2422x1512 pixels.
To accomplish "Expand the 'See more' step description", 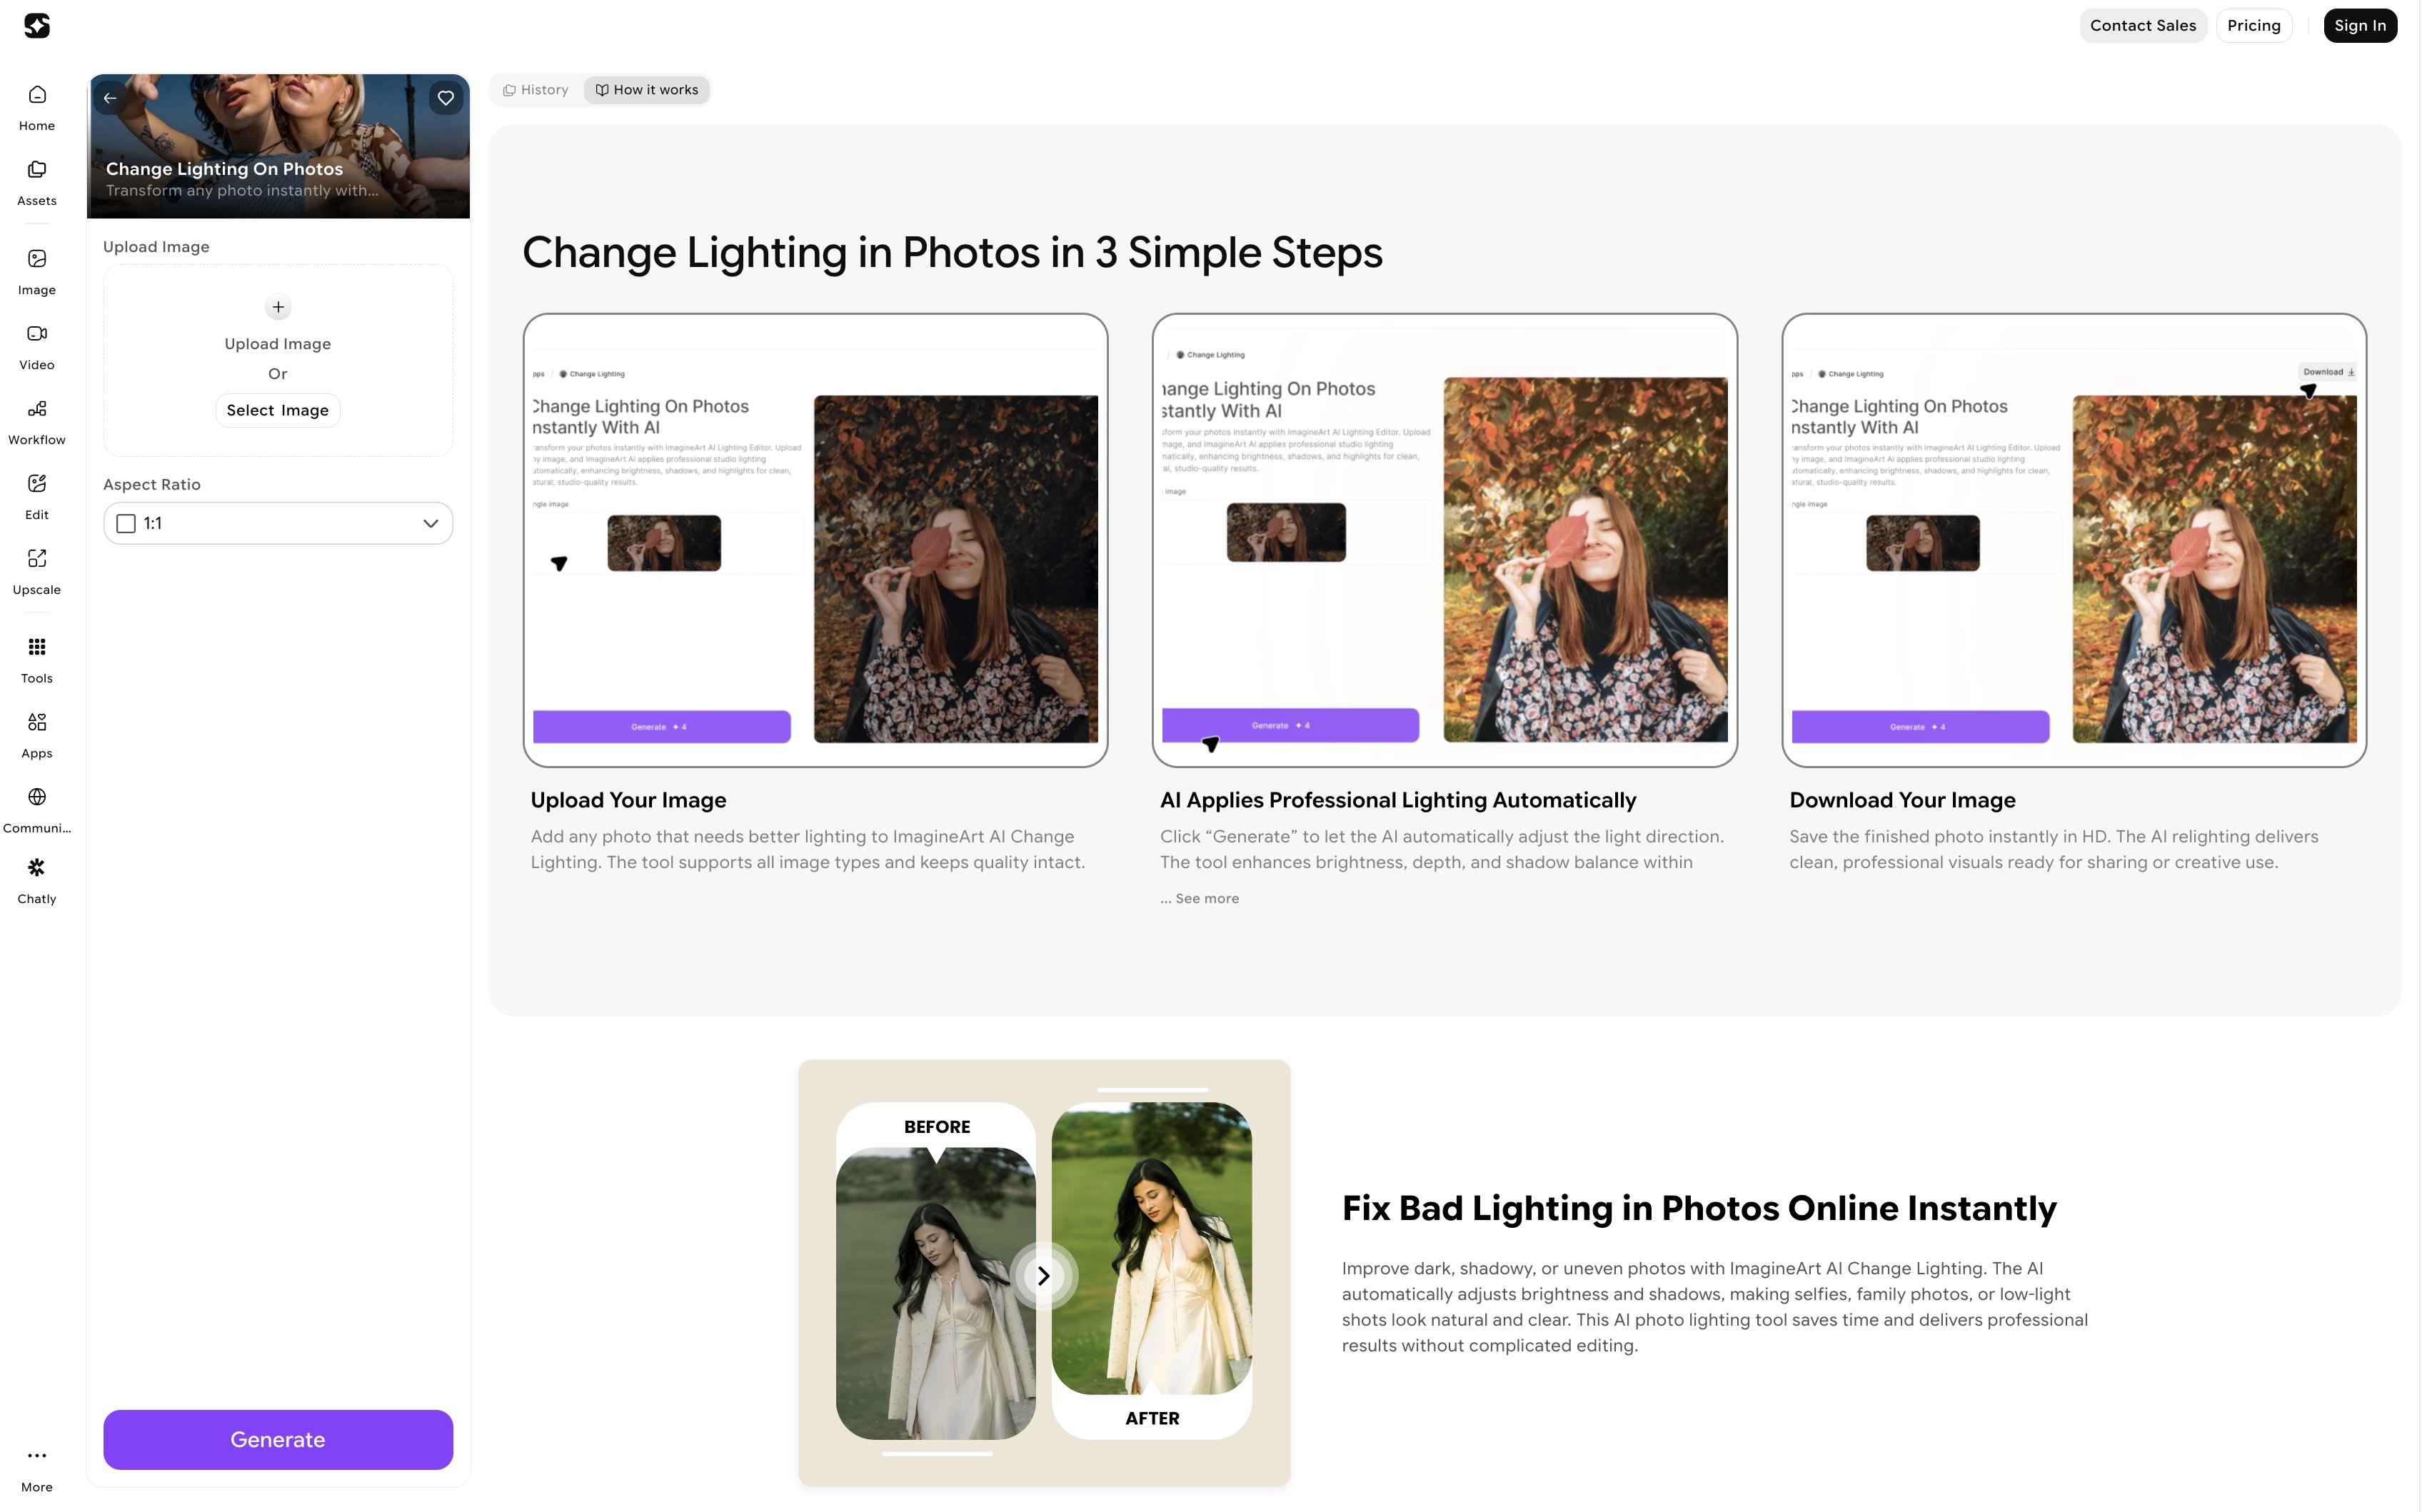I will [x=1206, y=899].
